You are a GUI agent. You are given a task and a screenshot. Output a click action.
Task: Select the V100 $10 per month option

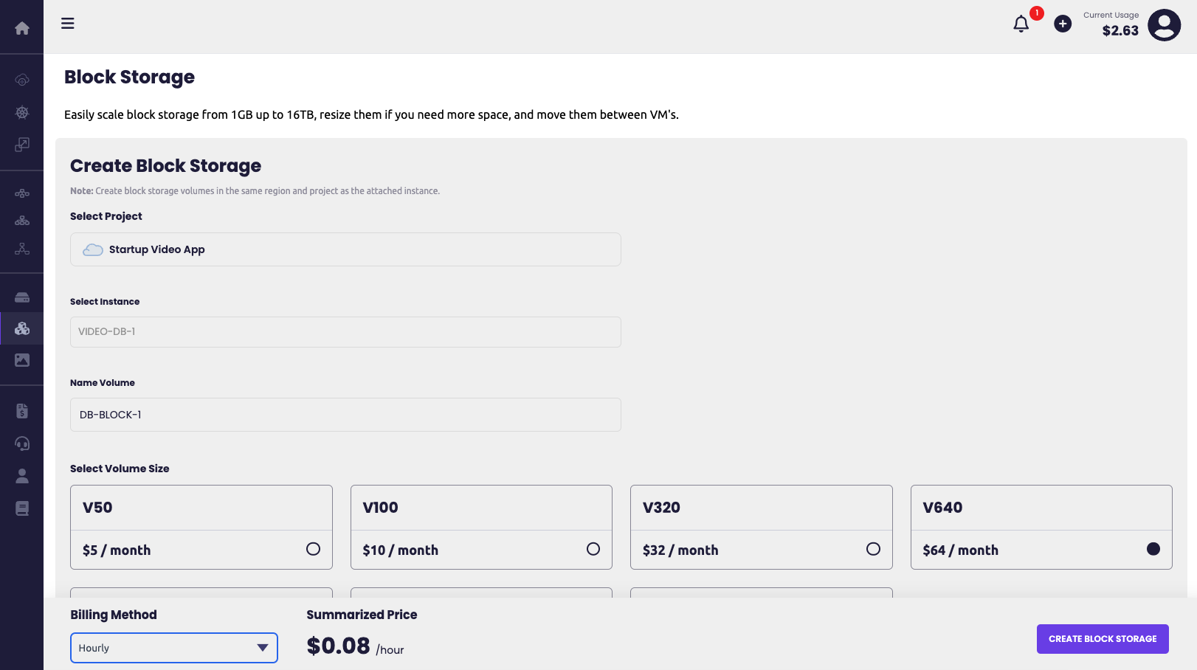coord(593,549)
